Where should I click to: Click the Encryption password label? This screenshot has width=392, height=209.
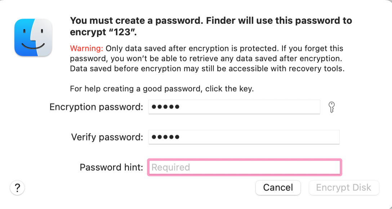click(96, 107)
